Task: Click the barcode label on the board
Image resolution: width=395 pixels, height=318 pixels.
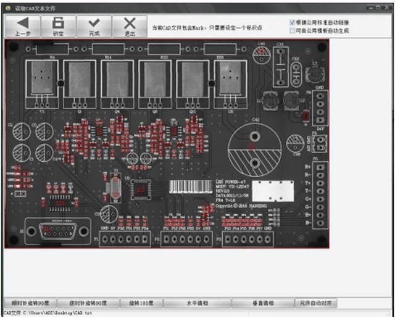Action: 191,186
